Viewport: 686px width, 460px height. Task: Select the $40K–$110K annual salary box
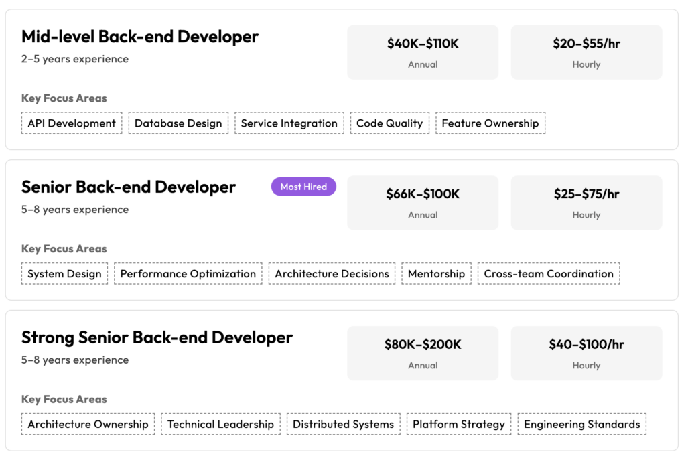click(x=423, y=52)
